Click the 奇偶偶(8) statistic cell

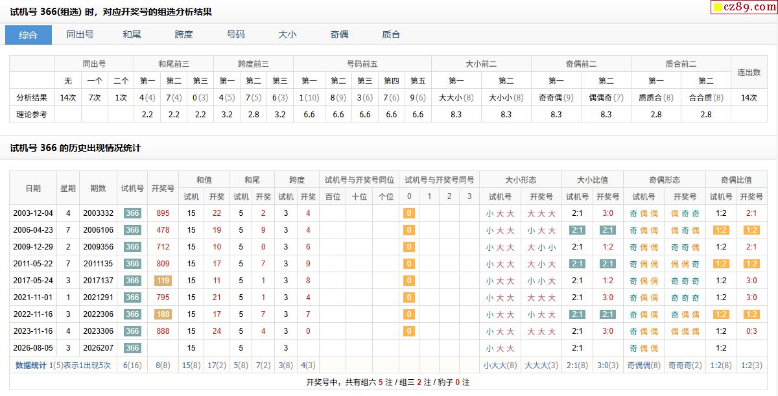tap(644, 365)
